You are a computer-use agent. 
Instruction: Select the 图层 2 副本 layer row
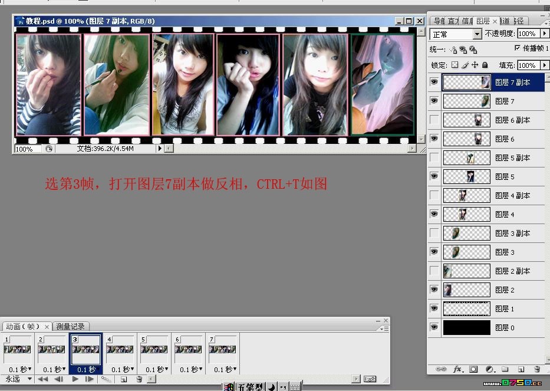click(487, 271)
